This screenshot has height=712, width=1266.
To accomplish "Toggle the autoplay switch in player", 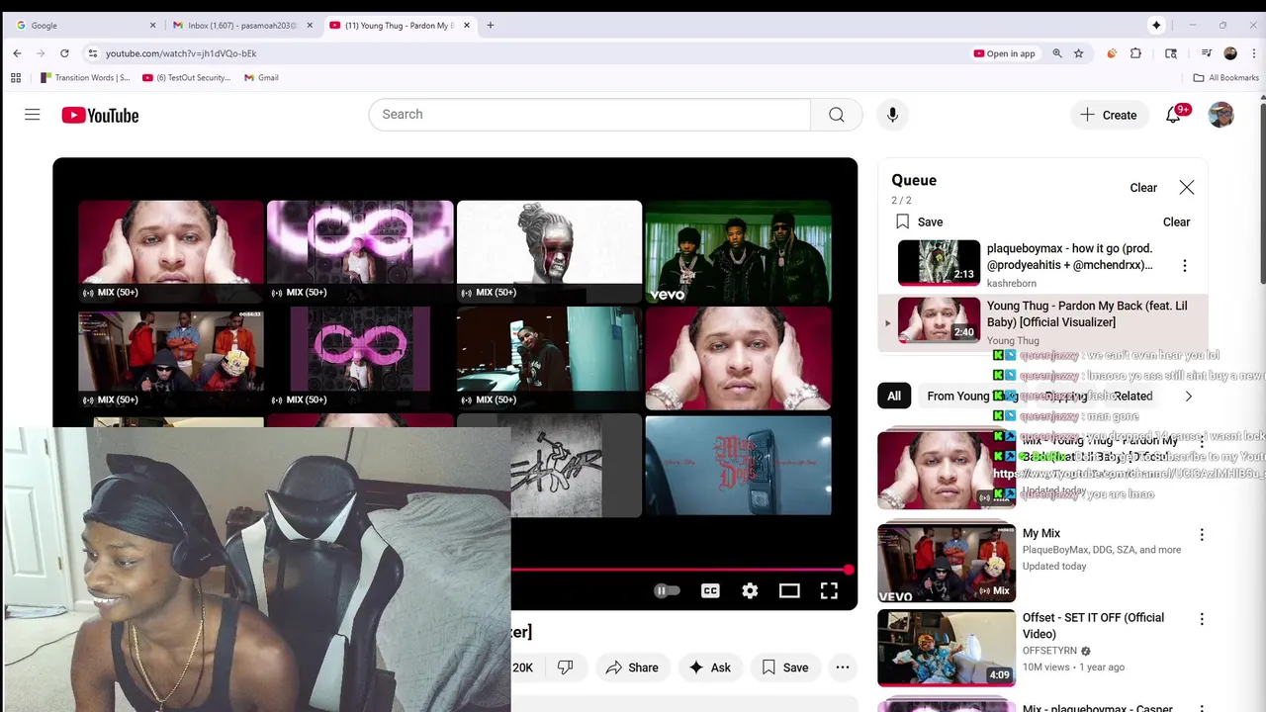I will point(668,590).
